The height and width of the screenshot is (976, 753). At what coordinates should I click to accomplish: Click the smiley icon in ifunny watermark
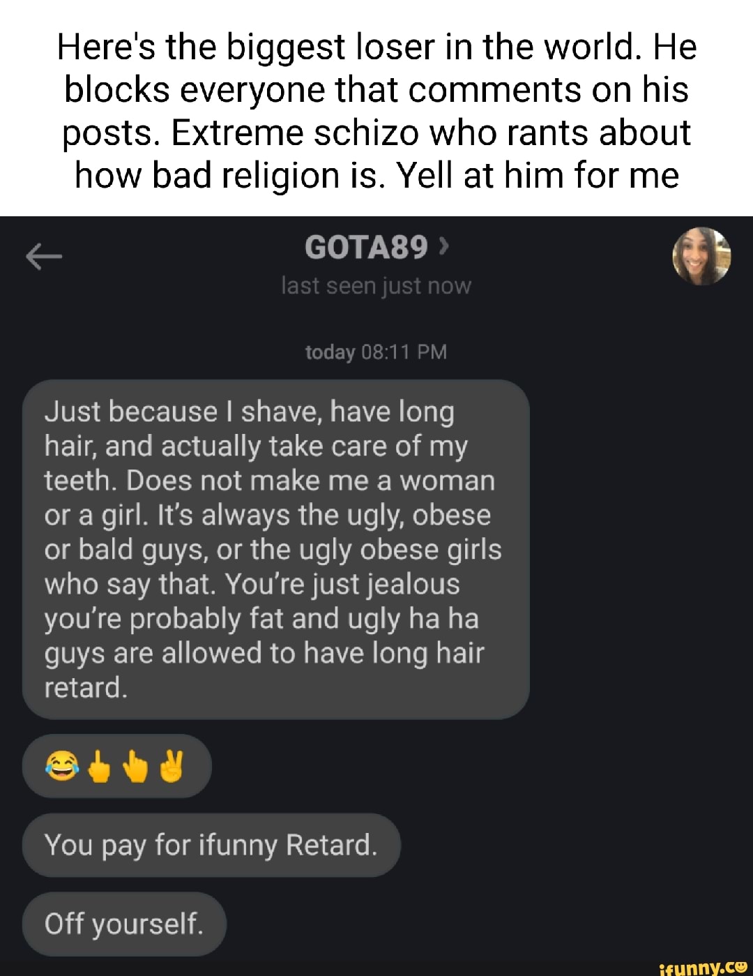739,966
